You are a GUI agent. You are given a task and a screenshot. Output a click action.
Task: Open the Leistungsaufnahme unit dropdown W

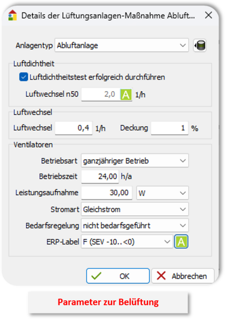pyautogui.click(x=162, y=193)
